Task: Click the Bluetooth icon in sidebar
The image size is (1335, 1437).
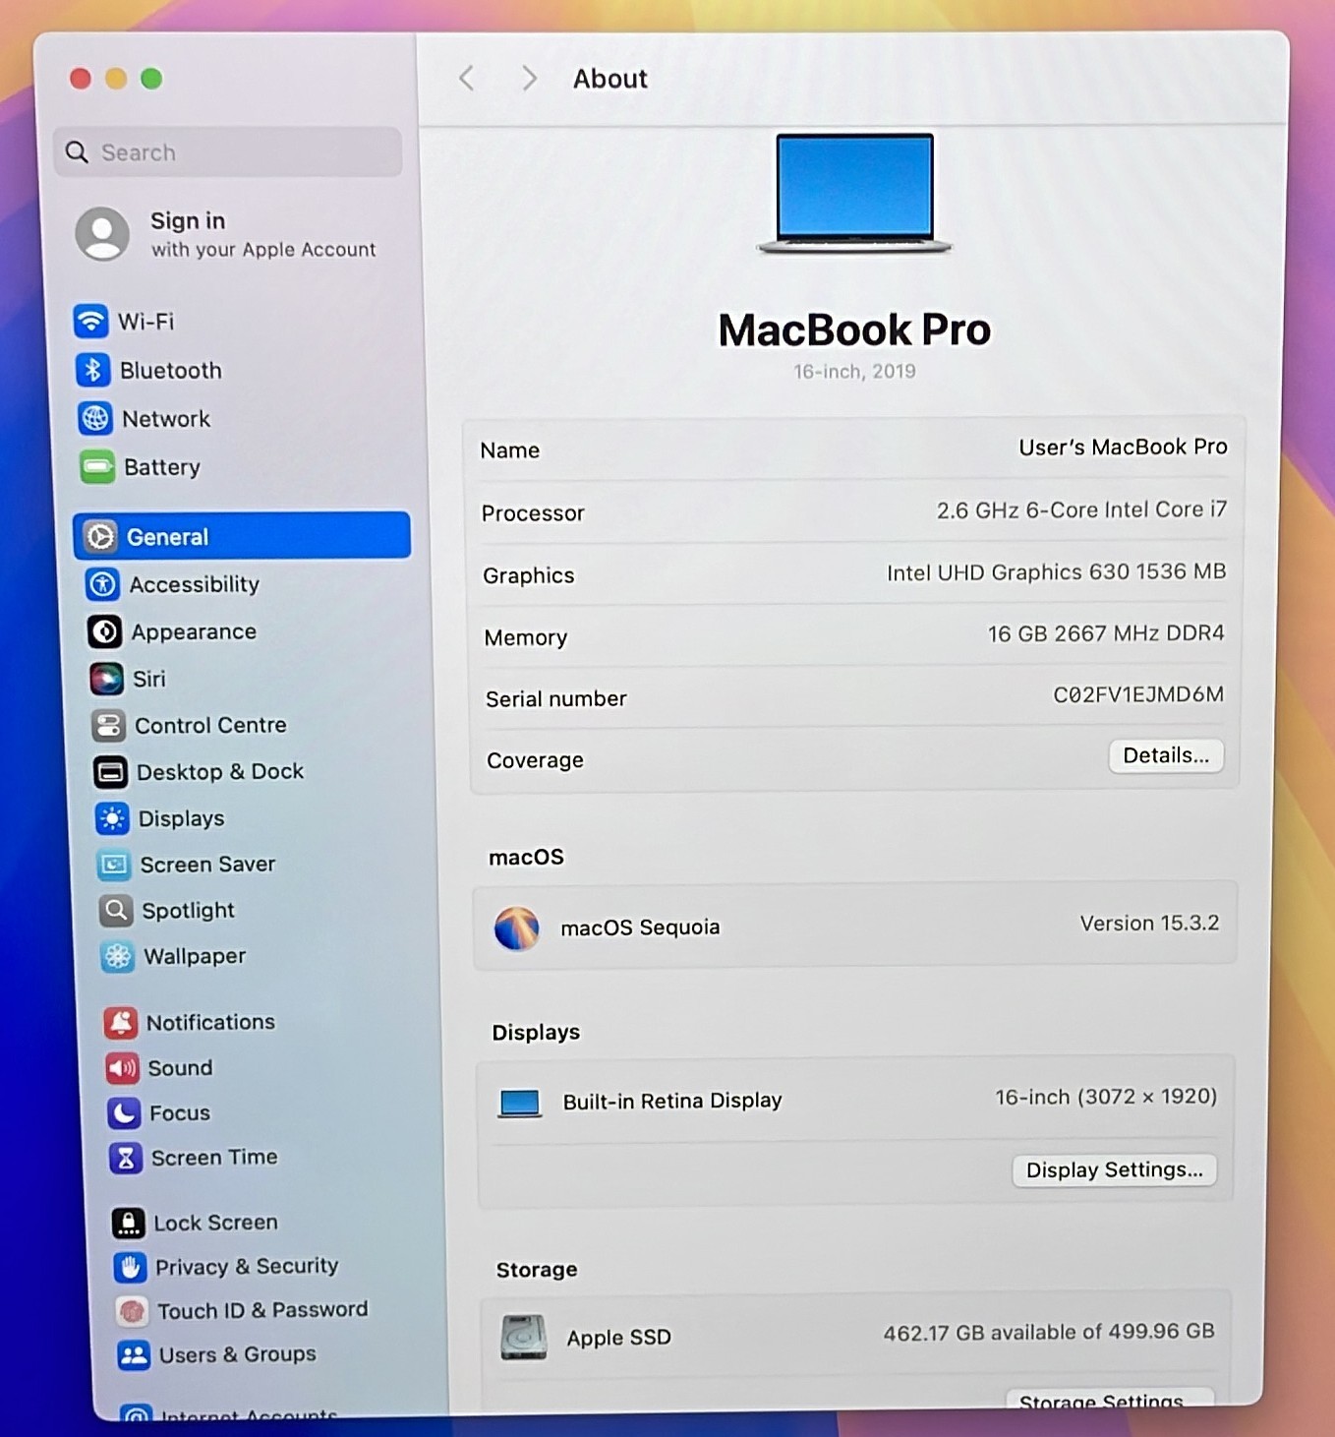Action: tap(93, 370)
